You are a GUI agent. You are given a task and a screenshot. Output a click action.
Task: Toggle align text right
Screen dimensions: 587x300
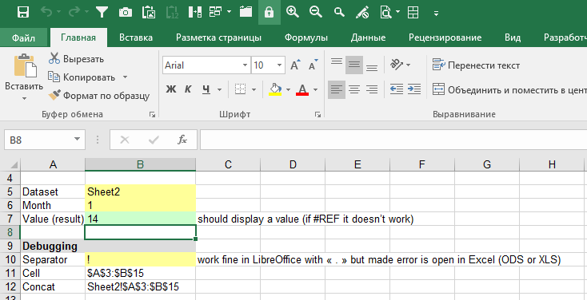tap(371, 89)
